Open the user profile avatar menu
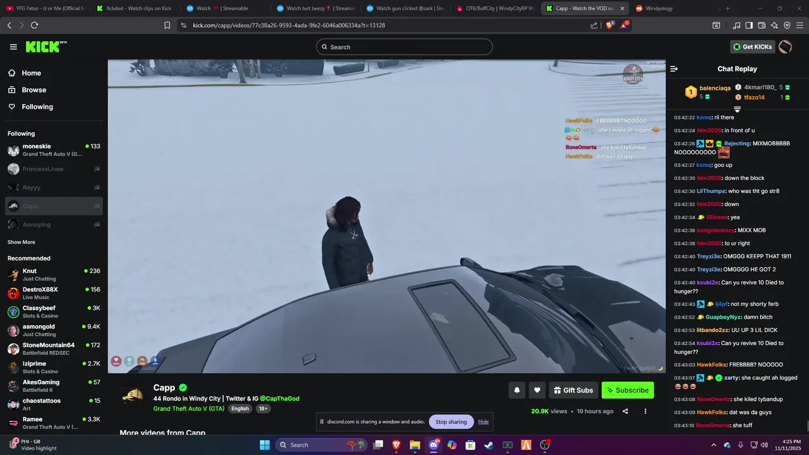 [x=785, y=47]
